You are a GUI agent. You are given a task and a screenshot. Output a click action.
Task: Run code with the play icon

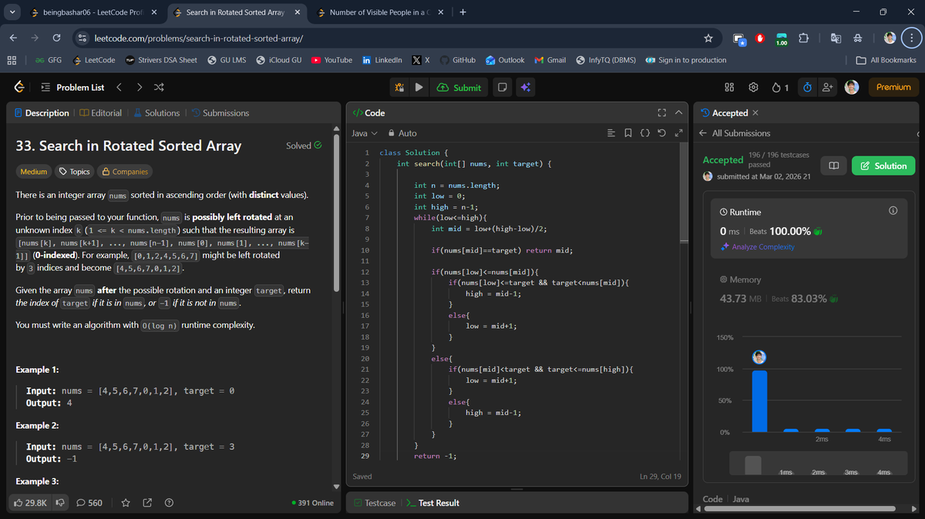click(419, 87)
